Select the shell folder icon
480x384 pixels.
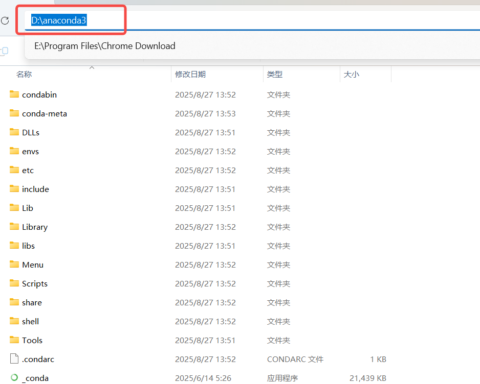pos(14,321)
